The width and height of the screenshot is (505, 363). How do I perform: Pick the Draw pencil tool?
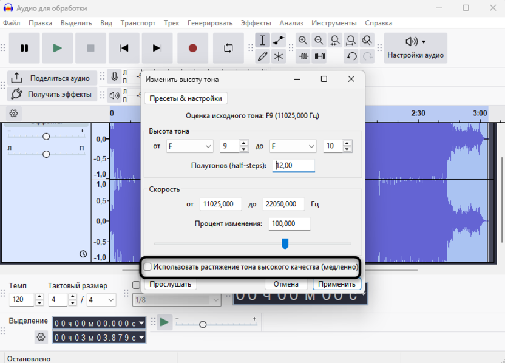click(x=262, y=56)
